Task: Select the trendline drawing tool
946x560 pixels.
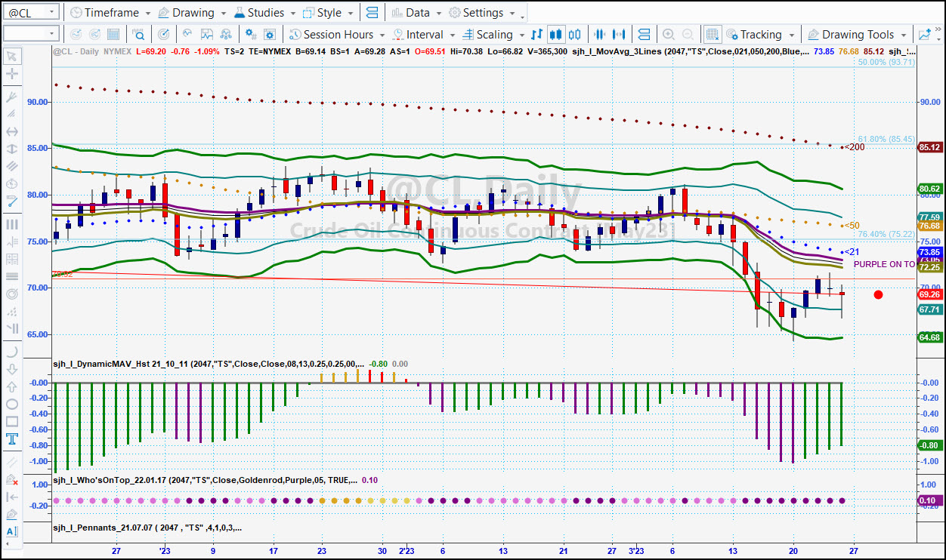Action: coord(12,202)
